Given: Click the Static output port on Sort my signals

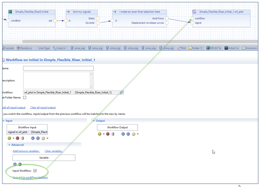Looking at the screenshot, I should point(98,19).
